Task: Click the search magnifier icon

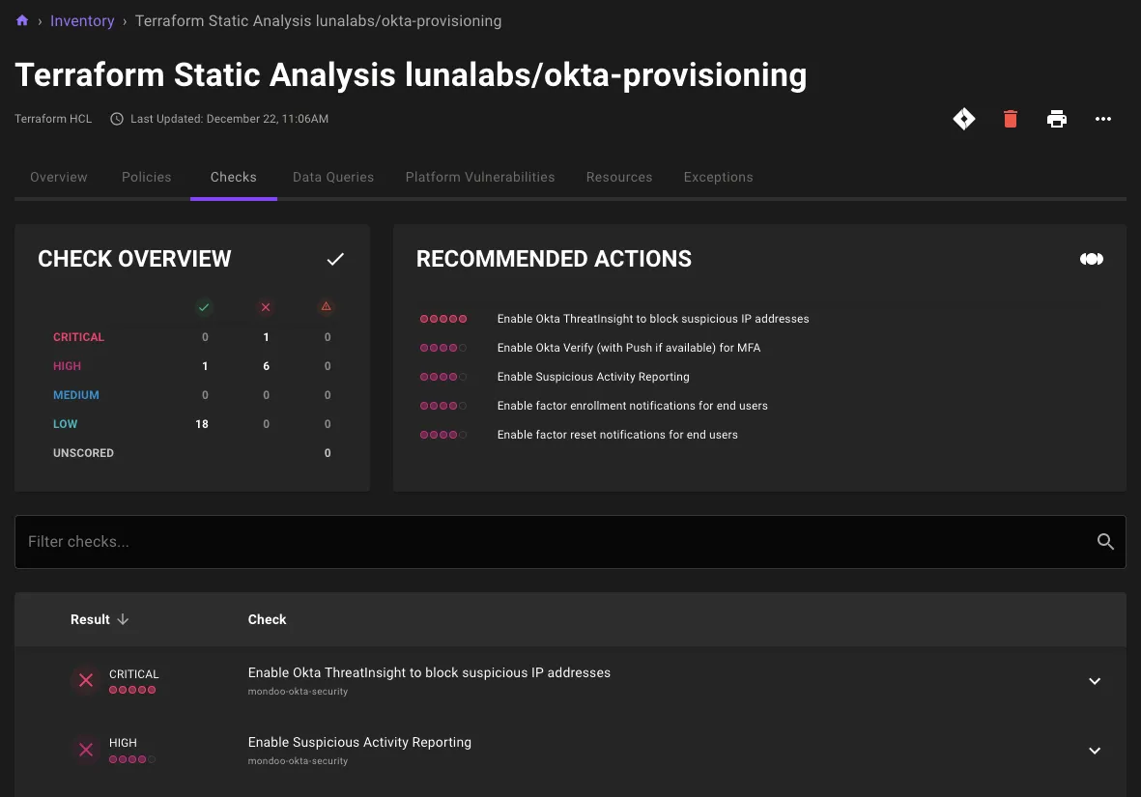Action: pos(1105,542)
